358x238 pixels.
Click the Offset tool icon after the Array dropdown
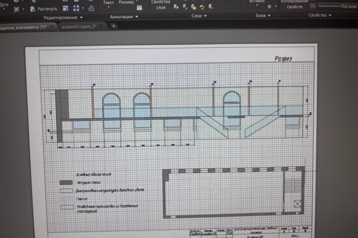pos(91,8)
